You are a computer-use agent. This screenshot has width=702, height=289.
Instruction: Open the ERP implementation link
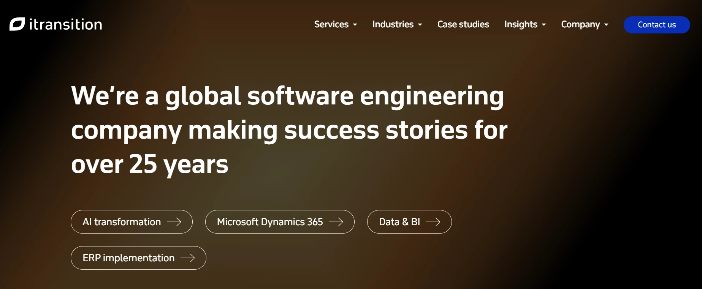138,258
